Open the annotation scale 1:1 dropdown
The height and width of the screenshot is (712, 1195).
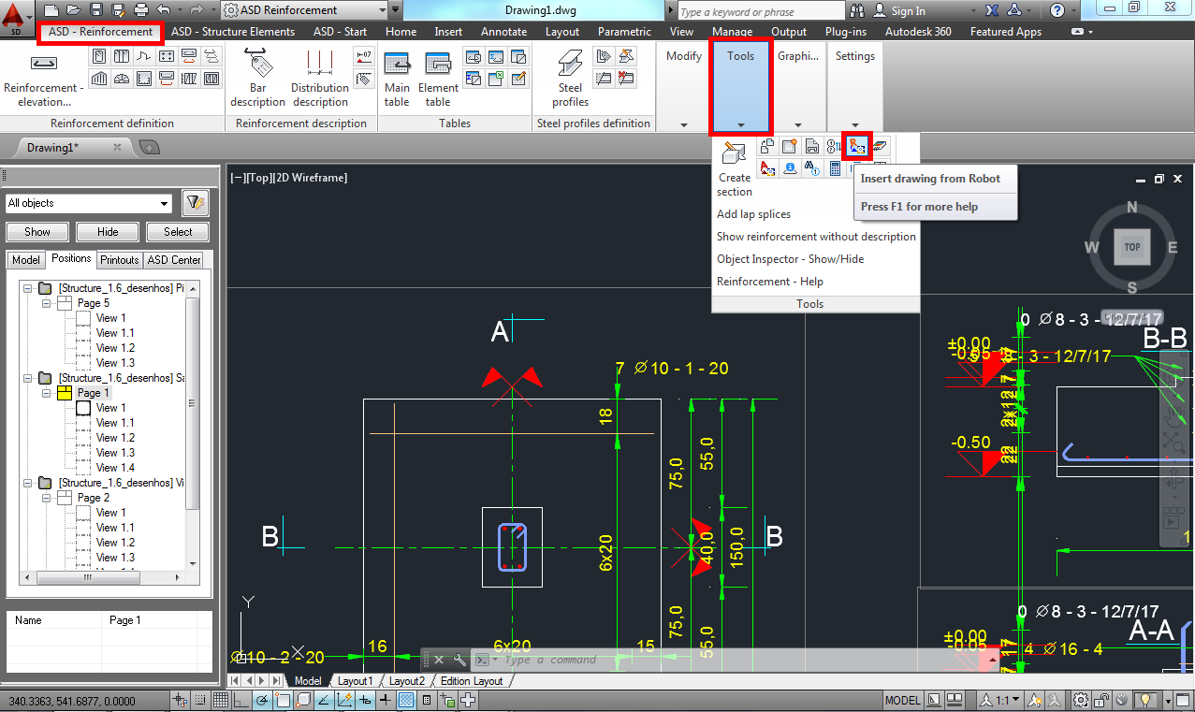(x=1000, y=700)
